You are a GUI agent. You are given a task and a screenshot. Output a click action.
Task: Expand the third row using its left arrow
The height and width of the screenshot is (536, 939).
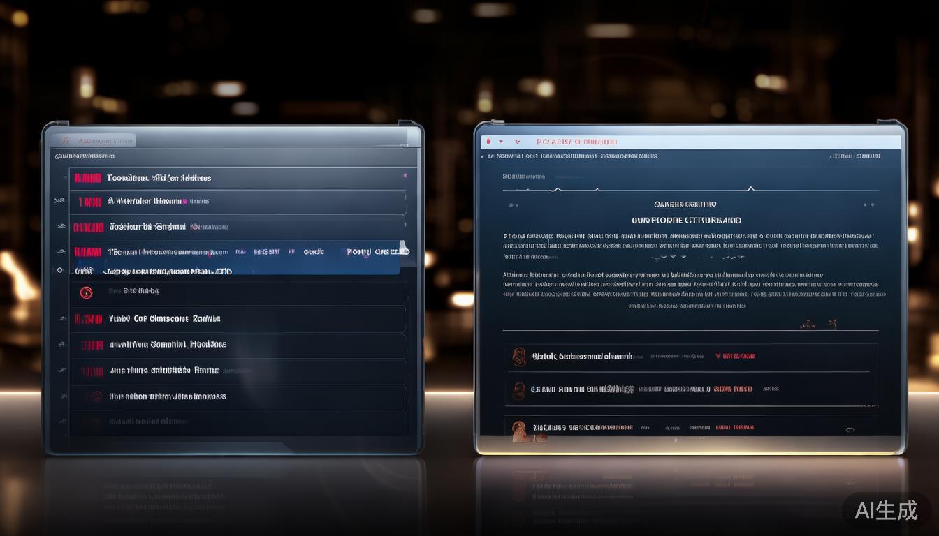tap(61, 227)
